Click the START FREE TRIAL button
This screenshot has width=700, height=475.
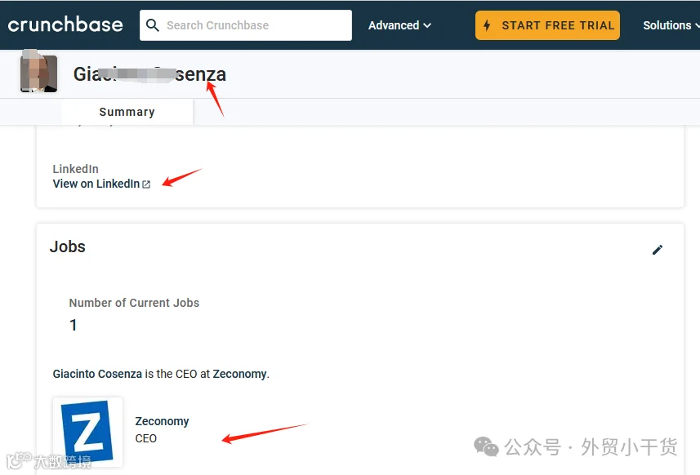coord(547,25)
